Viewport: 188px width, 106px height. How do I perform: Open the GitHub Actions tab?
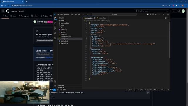click(35, 16)
